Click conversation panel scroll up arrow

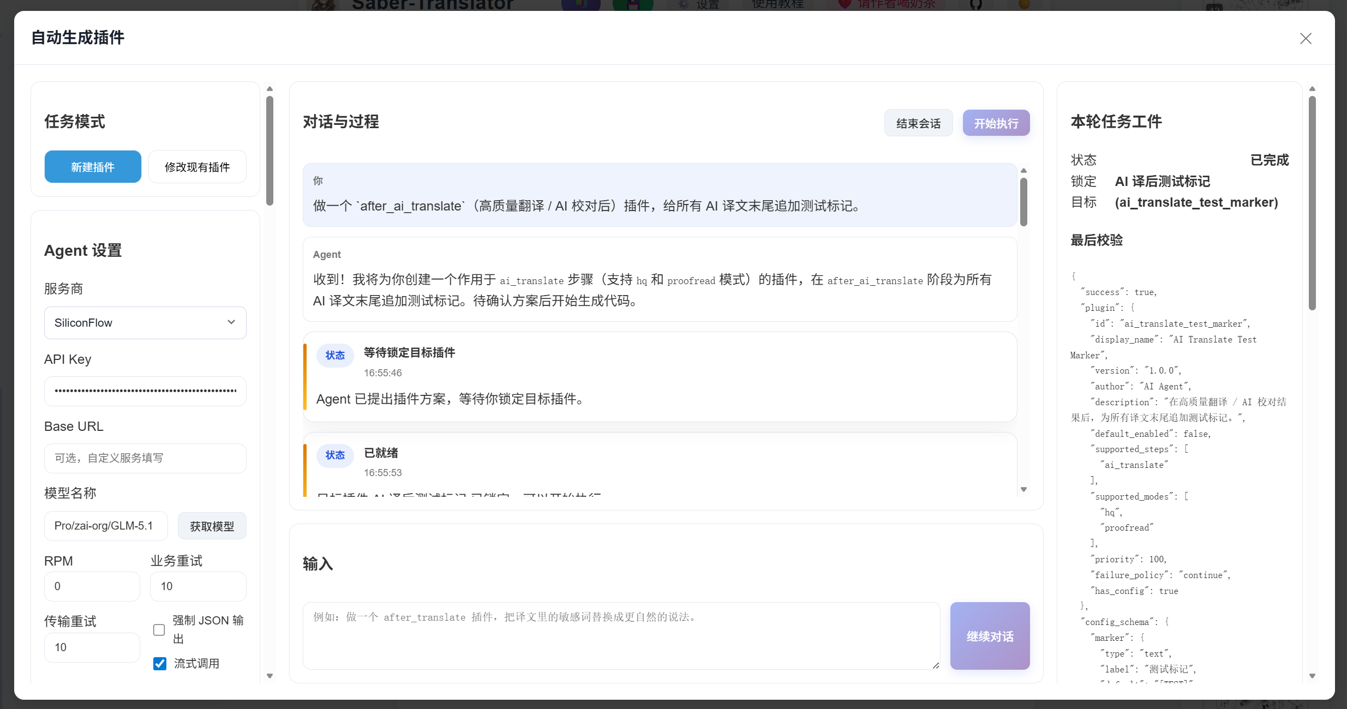pyautogui.click(x=1023, y=170)
